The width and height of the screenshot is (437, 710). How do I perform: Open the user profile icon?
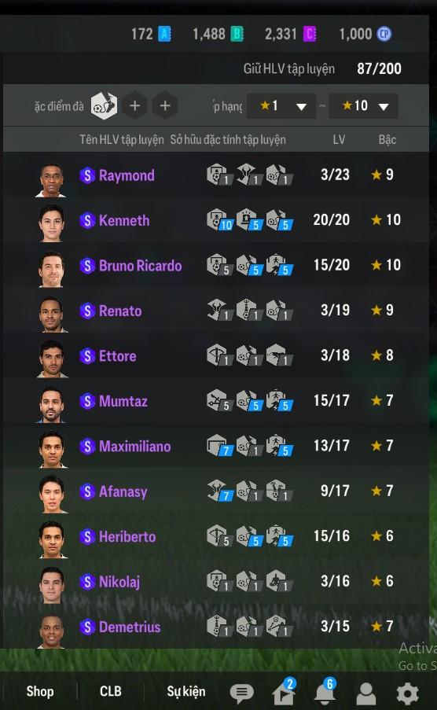pos(366,693)
